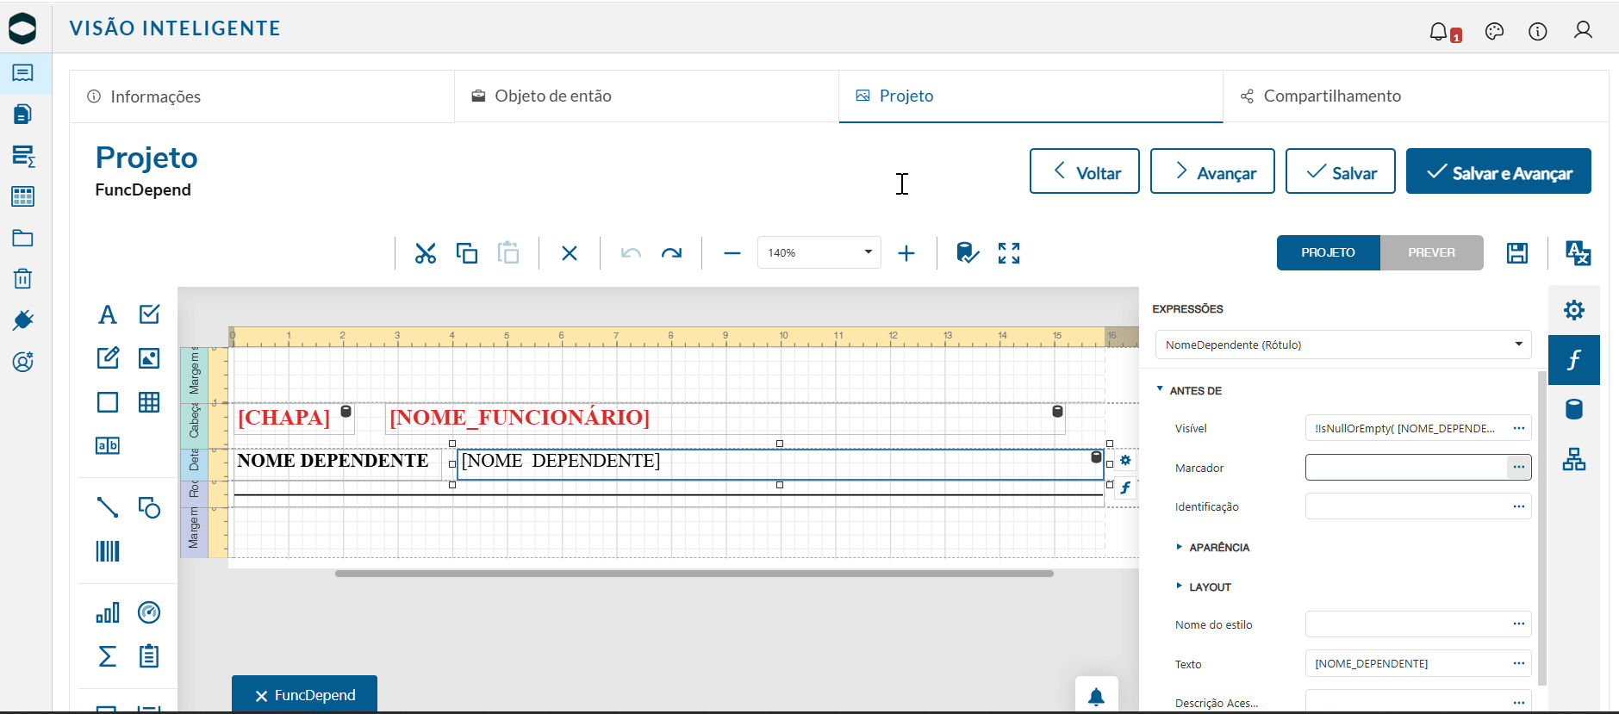The height and width of the screenshot is (714, 1619).
Task: Open the info circle icon in header
Action: click(1538, 32)
